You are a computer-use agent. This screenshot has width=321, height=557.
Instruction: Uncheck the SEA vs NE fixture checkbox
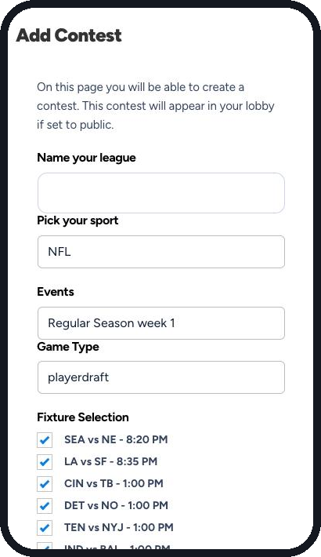click(x=45, y=440)
